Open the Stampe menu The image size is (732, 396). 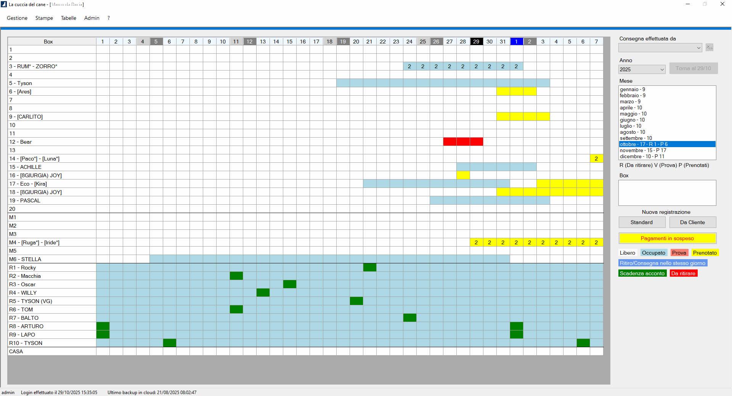[44, 18]
